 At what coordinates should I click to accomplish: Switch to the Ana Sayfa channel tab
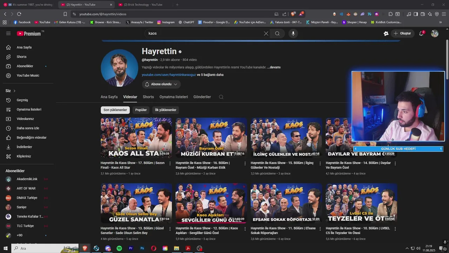tap(109, 97)
